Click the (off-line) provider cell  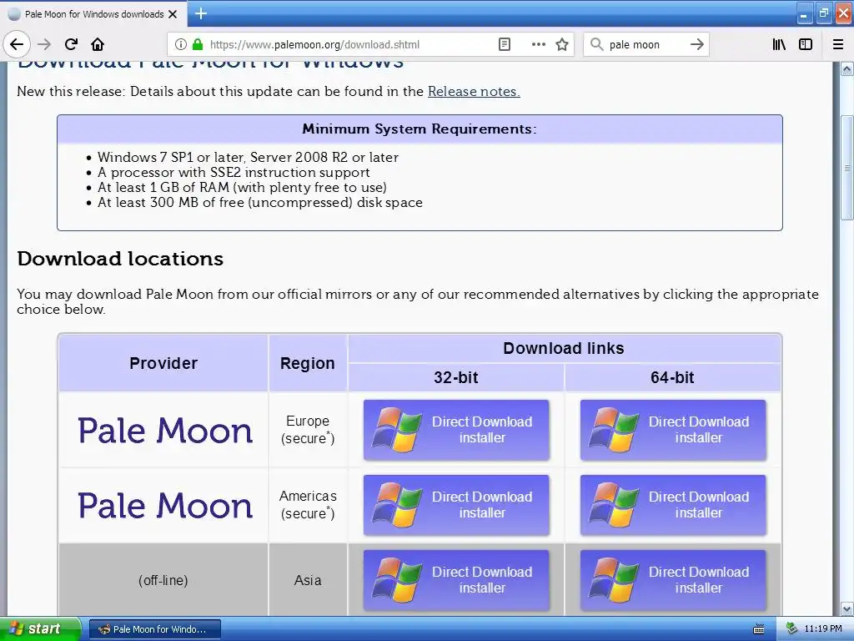tap(163, 581)
